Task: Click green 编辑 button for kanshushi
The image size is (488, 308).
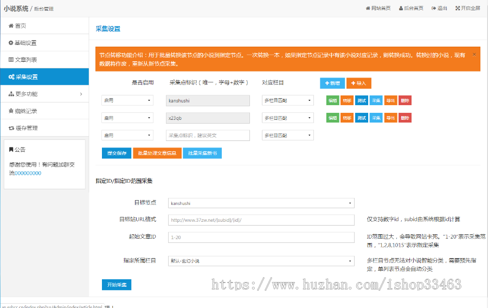Action: point(332,100)
